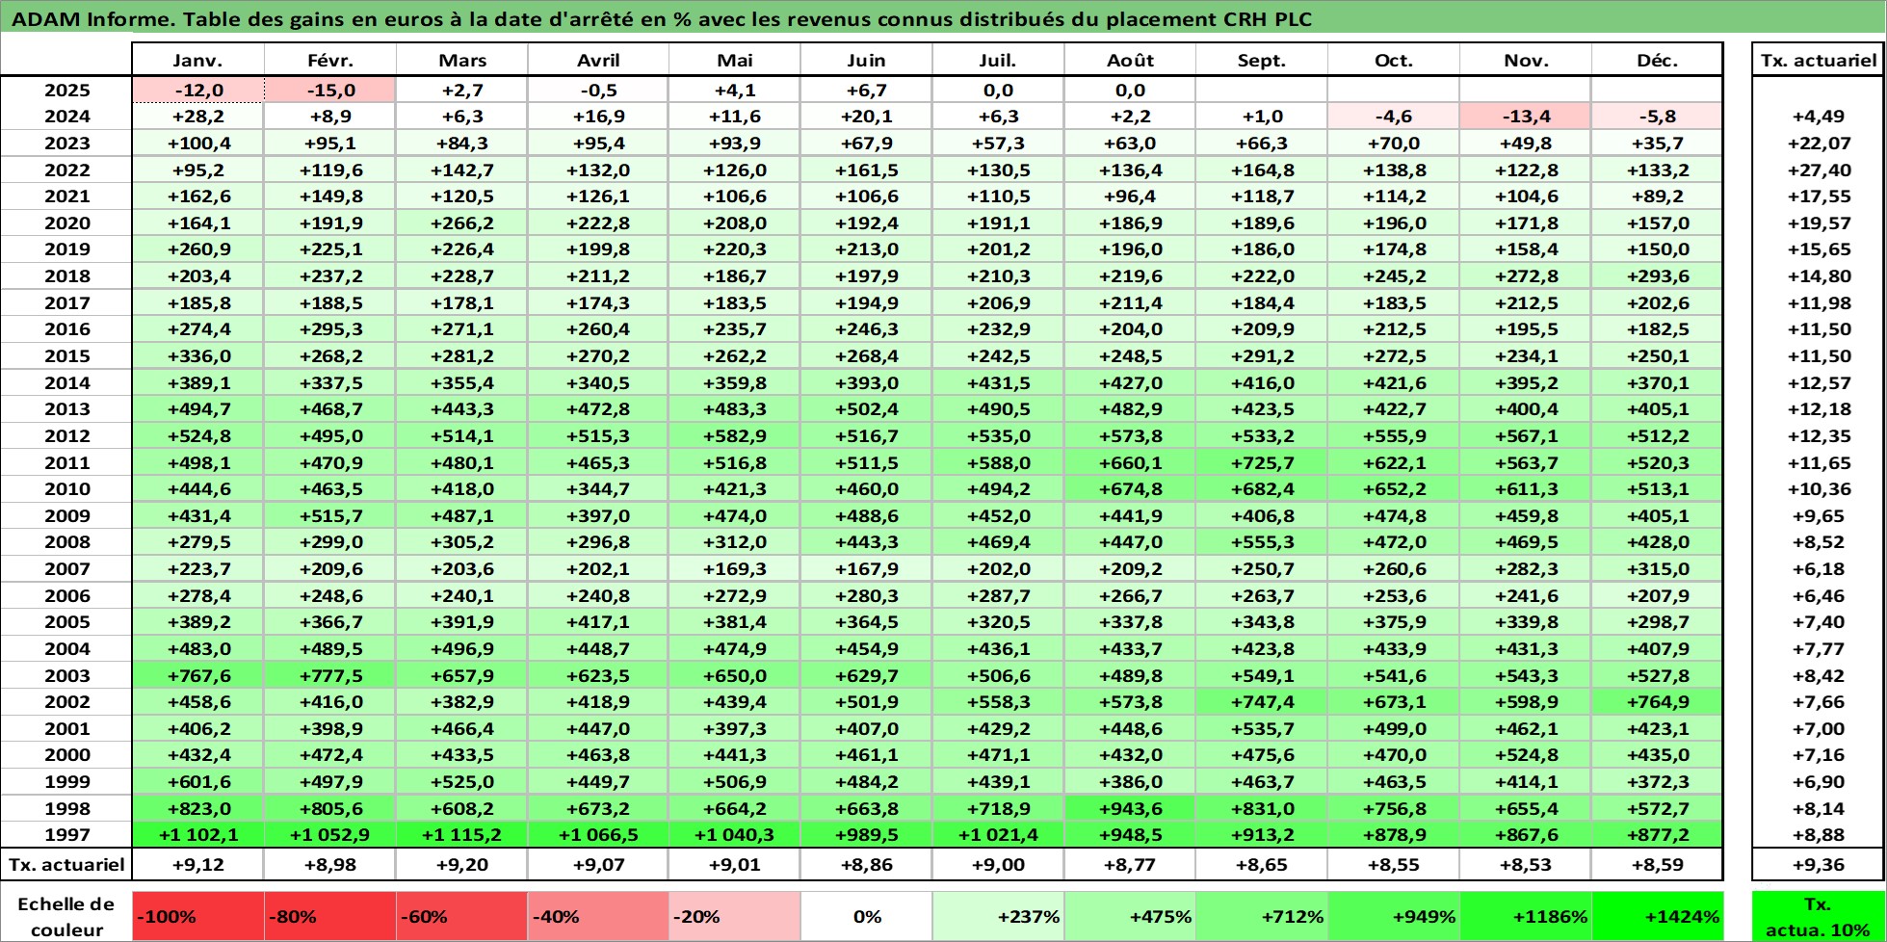Screen dimensions: 1887x942
Task: Click the Echelle de couleur label
Action: click(x=66, y=916)
